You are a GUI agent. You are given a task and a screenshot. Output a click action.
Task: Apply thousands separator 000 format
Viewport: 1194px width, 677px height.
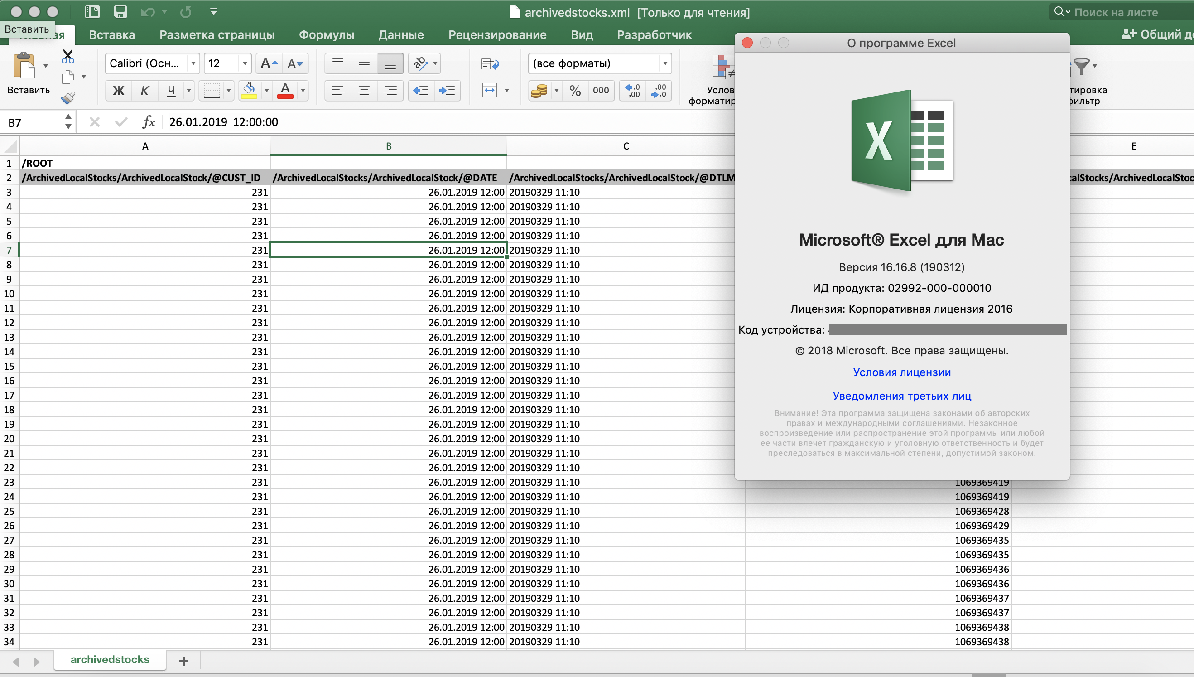click(x=601, y=90)
